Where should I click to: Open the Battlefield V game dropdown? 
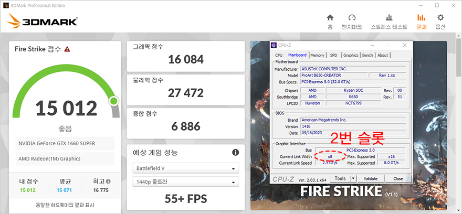pyautogui.click(x=186, y=169)
